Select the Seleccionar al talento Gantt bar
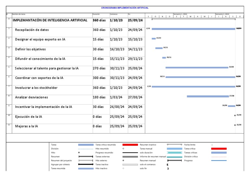The image size is (250, 177). coord(197,67)
